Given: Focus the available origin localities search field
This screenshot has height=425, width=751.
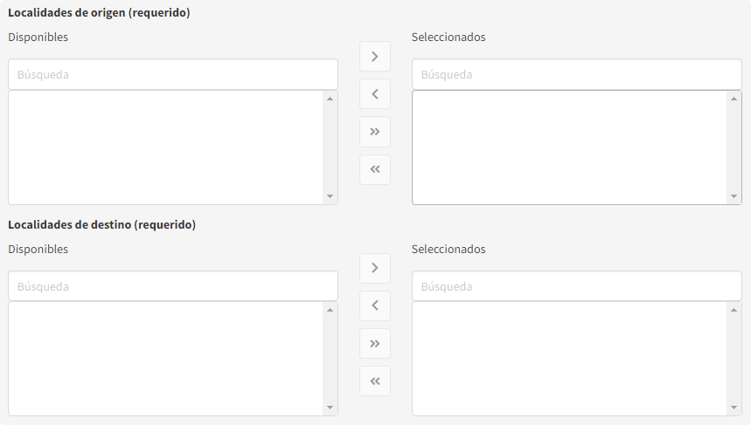Looking at the screenshot, I should click(173, 74).
